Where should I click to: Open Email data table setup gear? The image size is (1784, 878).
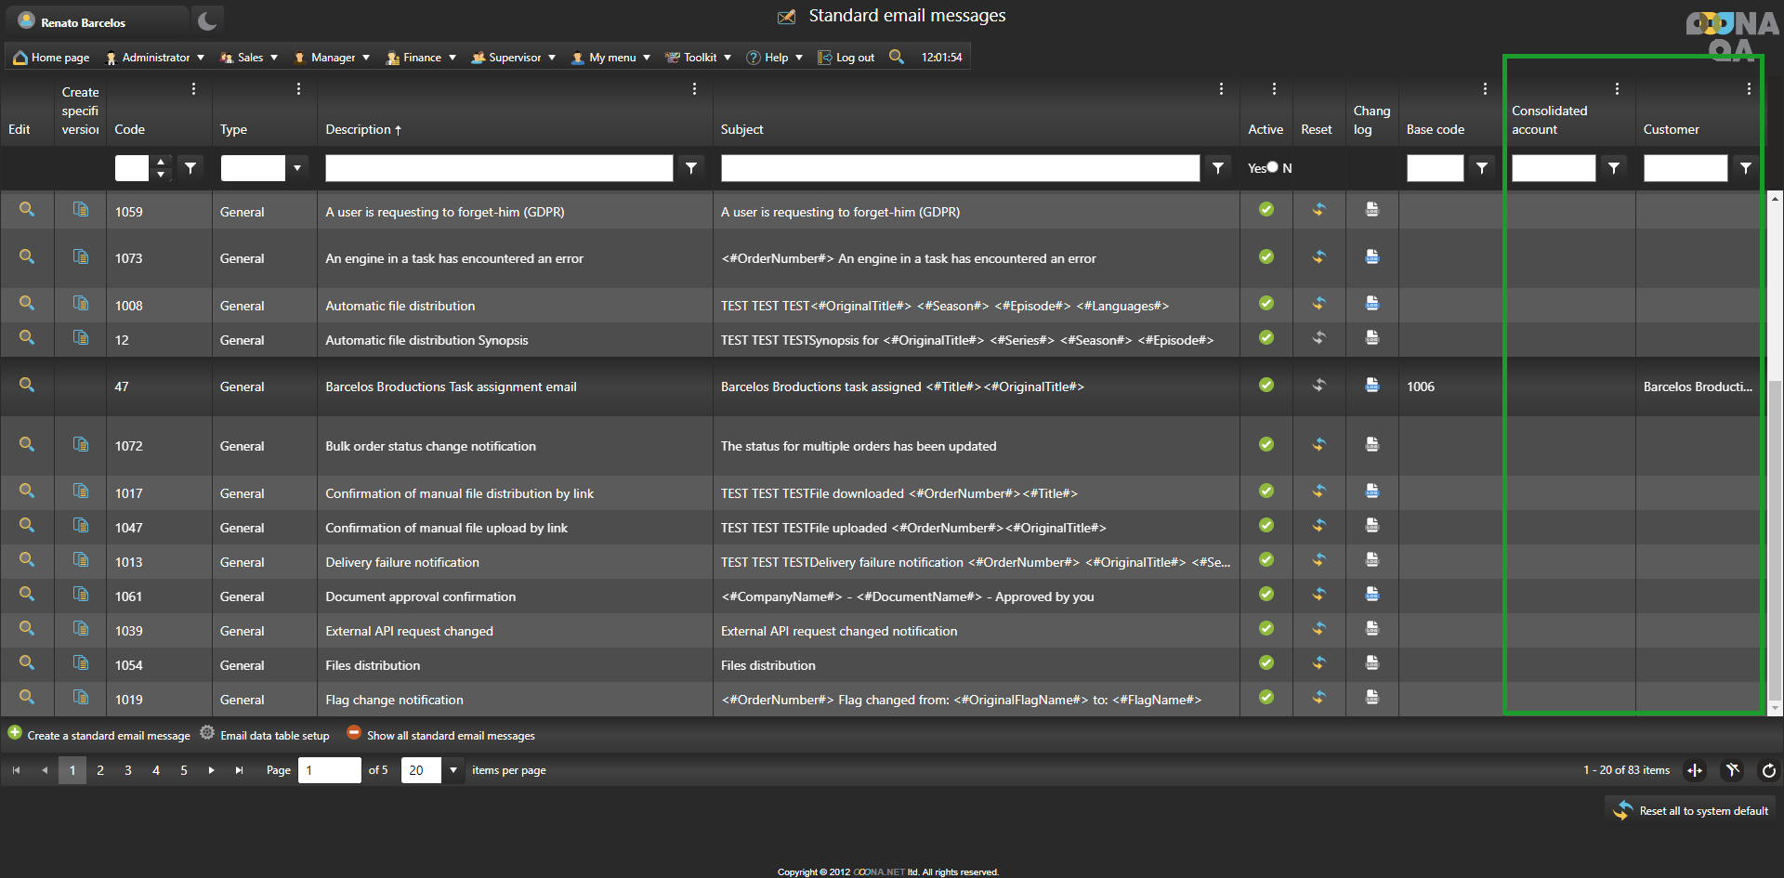[x=207, y=733]
